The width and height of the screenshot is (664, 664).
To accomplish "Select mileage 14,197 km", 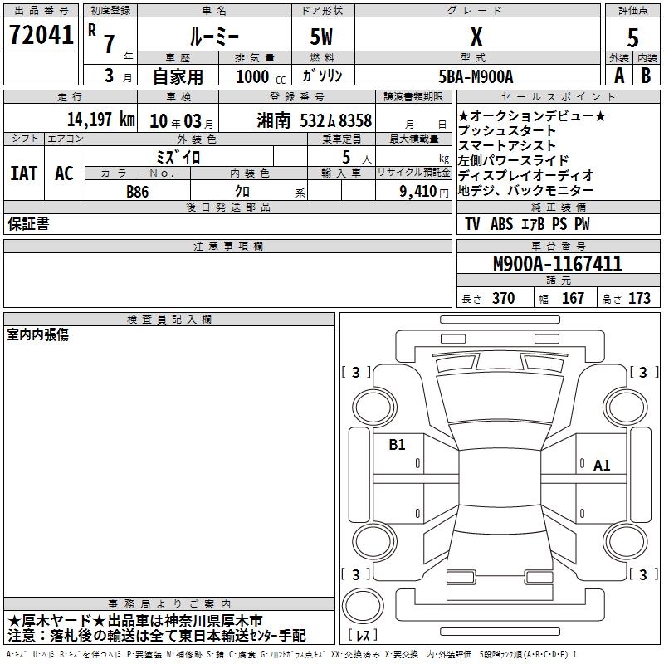I will tap(100, 120).
